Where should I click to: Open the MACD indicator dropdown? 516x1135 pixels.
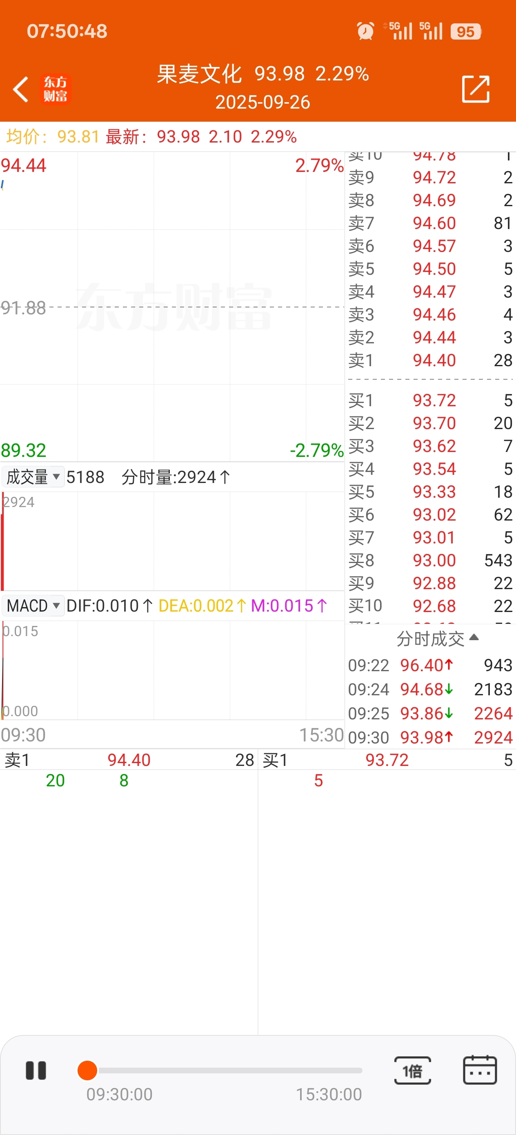point(33,605)
